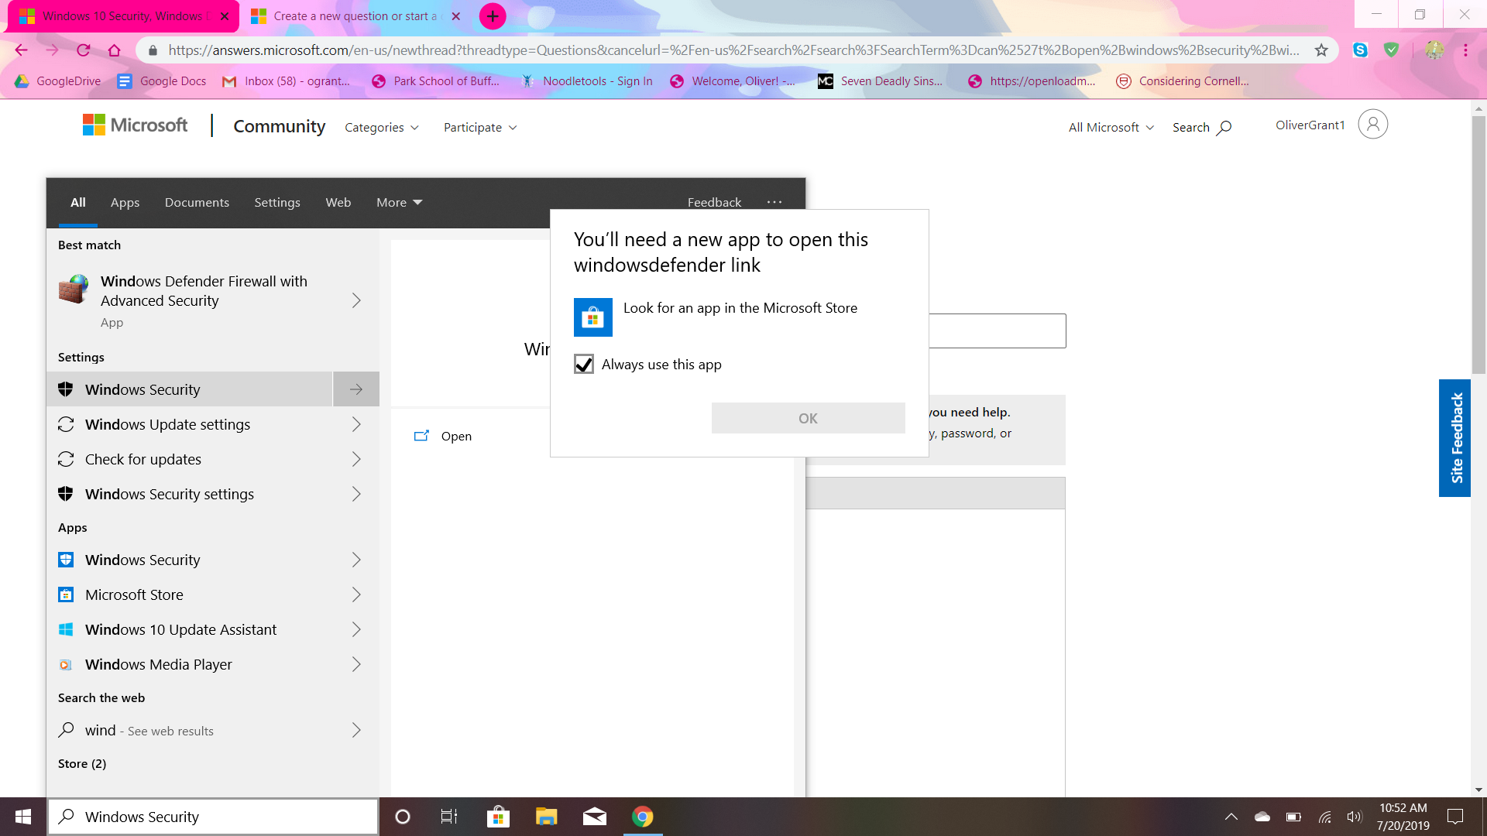The image size is (1487, 836).
Task: Click Feedback in search panel
Action: [714, 202]
